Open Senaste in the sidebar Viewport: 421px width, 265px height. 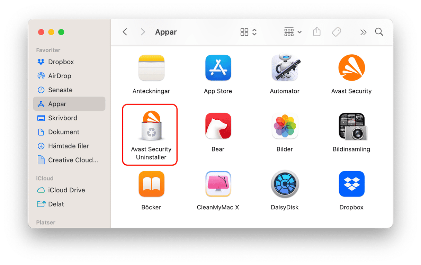coord(69,90)
